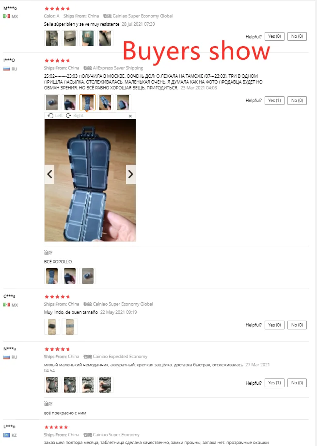Rotate the photo using Left icon
317x446 pixels.
(x=55, y=116)
